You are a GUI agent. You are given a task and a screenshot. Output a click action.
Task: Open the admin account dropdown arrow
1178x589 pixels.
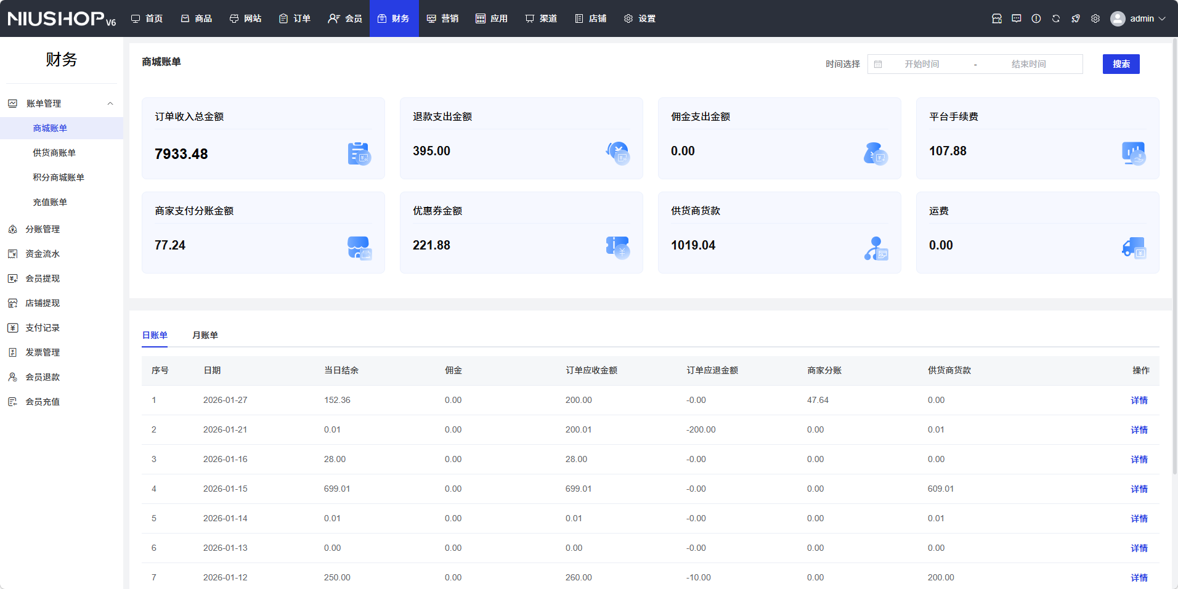[1163, 18]
